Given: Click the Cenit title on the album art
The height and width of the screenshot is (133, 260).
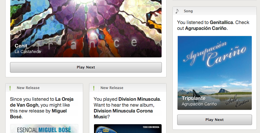Looking at the screenshot, I should click(x=21, y=46).
